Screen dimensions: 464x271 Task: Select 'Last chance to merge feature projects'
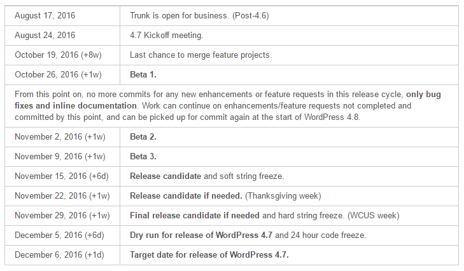click(x=200, y=55)
